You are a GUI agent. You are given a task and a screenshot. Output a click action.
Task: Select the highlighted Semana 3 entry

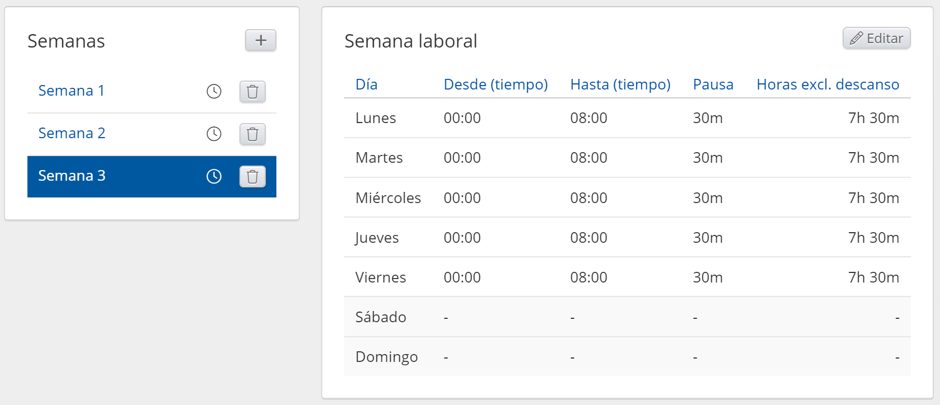[x=72, y=176]
